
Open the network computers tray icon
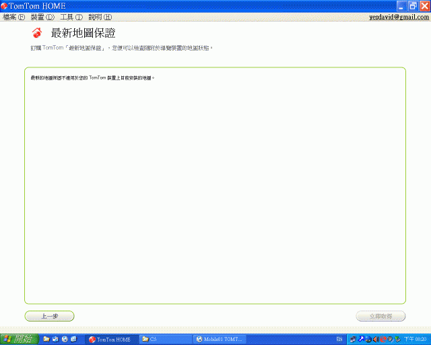(x=353, y=339)
